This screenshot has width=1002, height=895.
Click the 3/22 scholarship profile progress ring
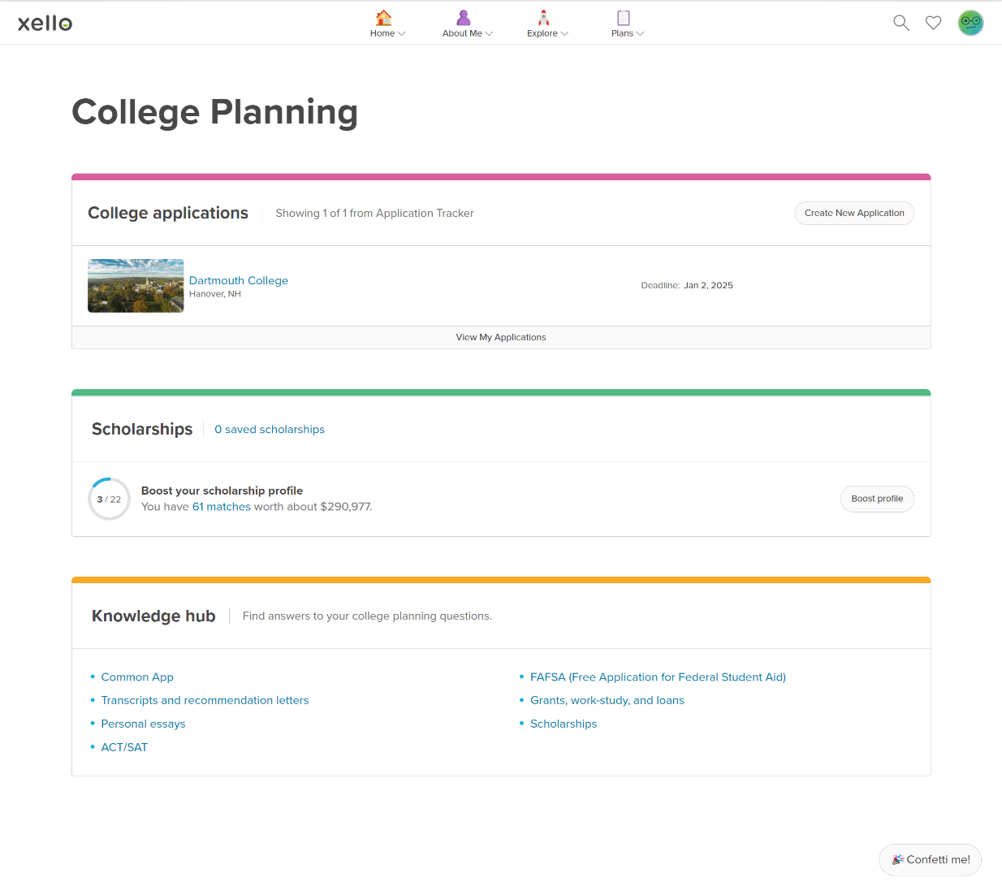click(x=109, y=499)
